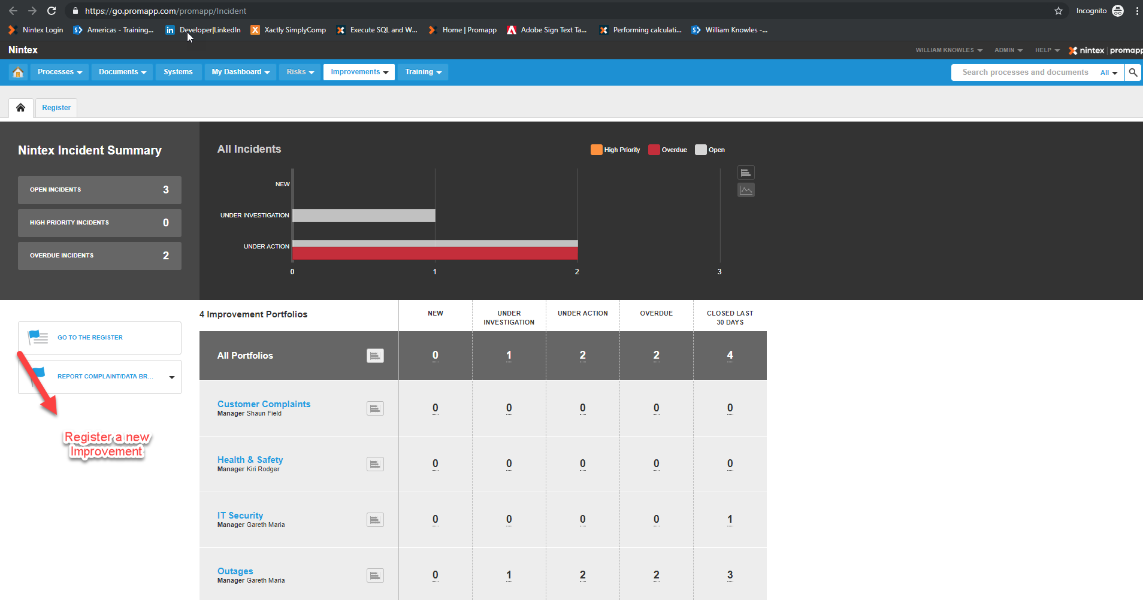This screenshot has height=600, width=1143.
Task: Open Customer Complaints portfolio link
Action: 264,404
